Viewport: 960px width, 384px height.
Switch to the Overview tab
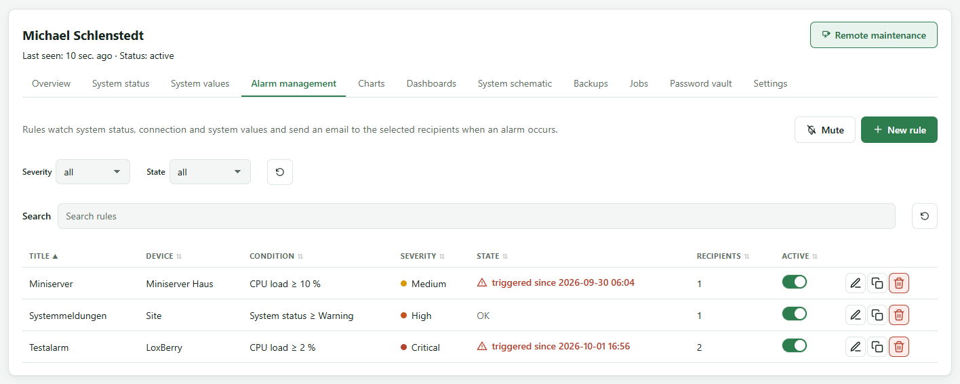pyautogui.click(x=51, y=83)
